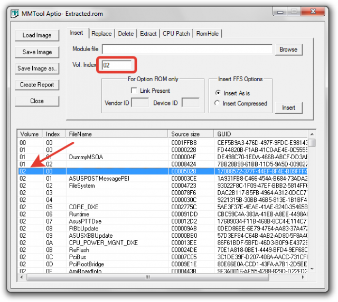Click the MMTool application icon in title bar
Image resolution: width=338 pixels, height=302 pixels.
pyautogui.click(x=15, y=14)
